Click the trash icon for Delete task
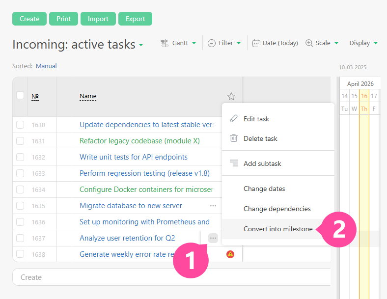This screenshot has width=387, height=299. click(x=234, y=138)
